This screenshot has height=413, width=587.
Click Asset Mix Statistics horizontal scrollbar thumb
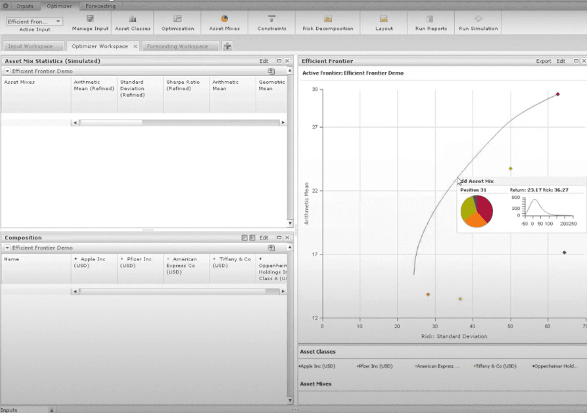point(111,122)
